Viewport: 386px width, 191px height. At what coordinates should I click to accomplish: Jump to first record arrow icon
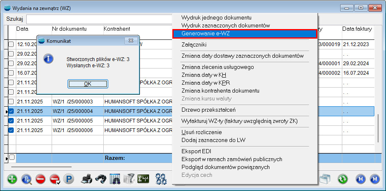tap(360, 179)
